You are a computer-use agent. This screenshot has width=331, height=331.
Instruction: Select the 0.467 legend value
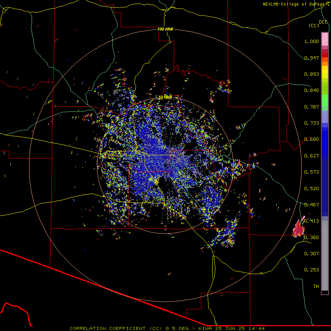tap(312, 205)
